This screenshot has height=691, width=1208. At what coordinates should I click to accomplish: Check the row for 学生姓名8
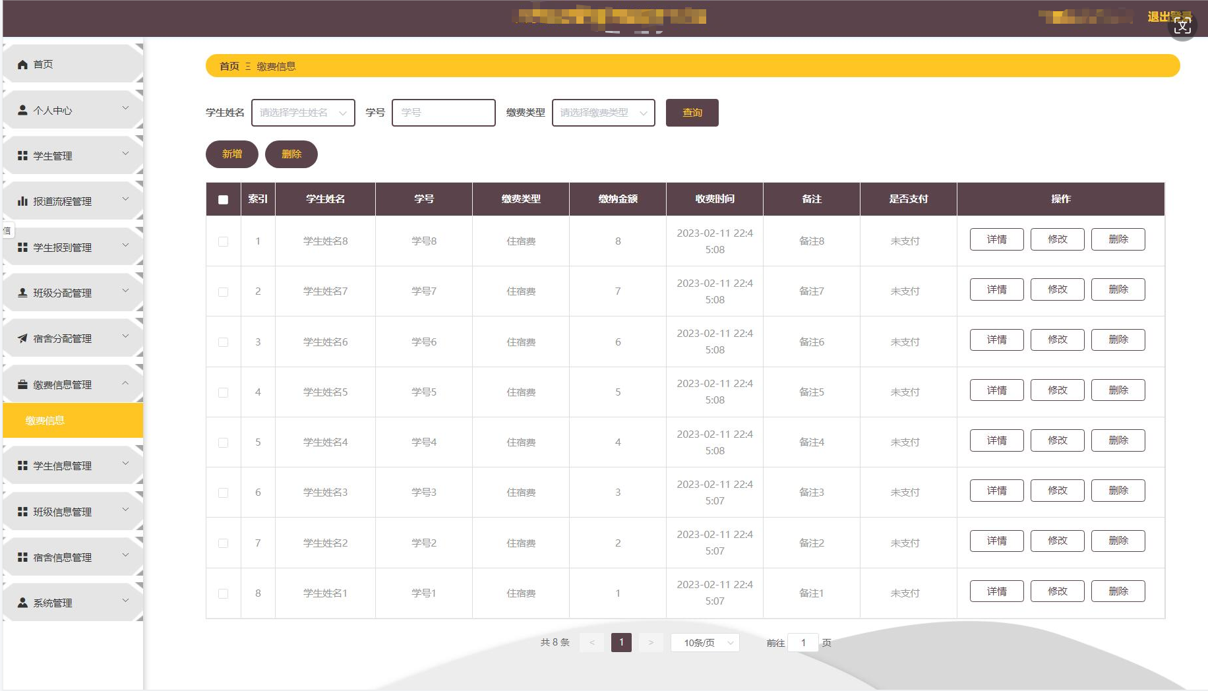click(224, 241)
